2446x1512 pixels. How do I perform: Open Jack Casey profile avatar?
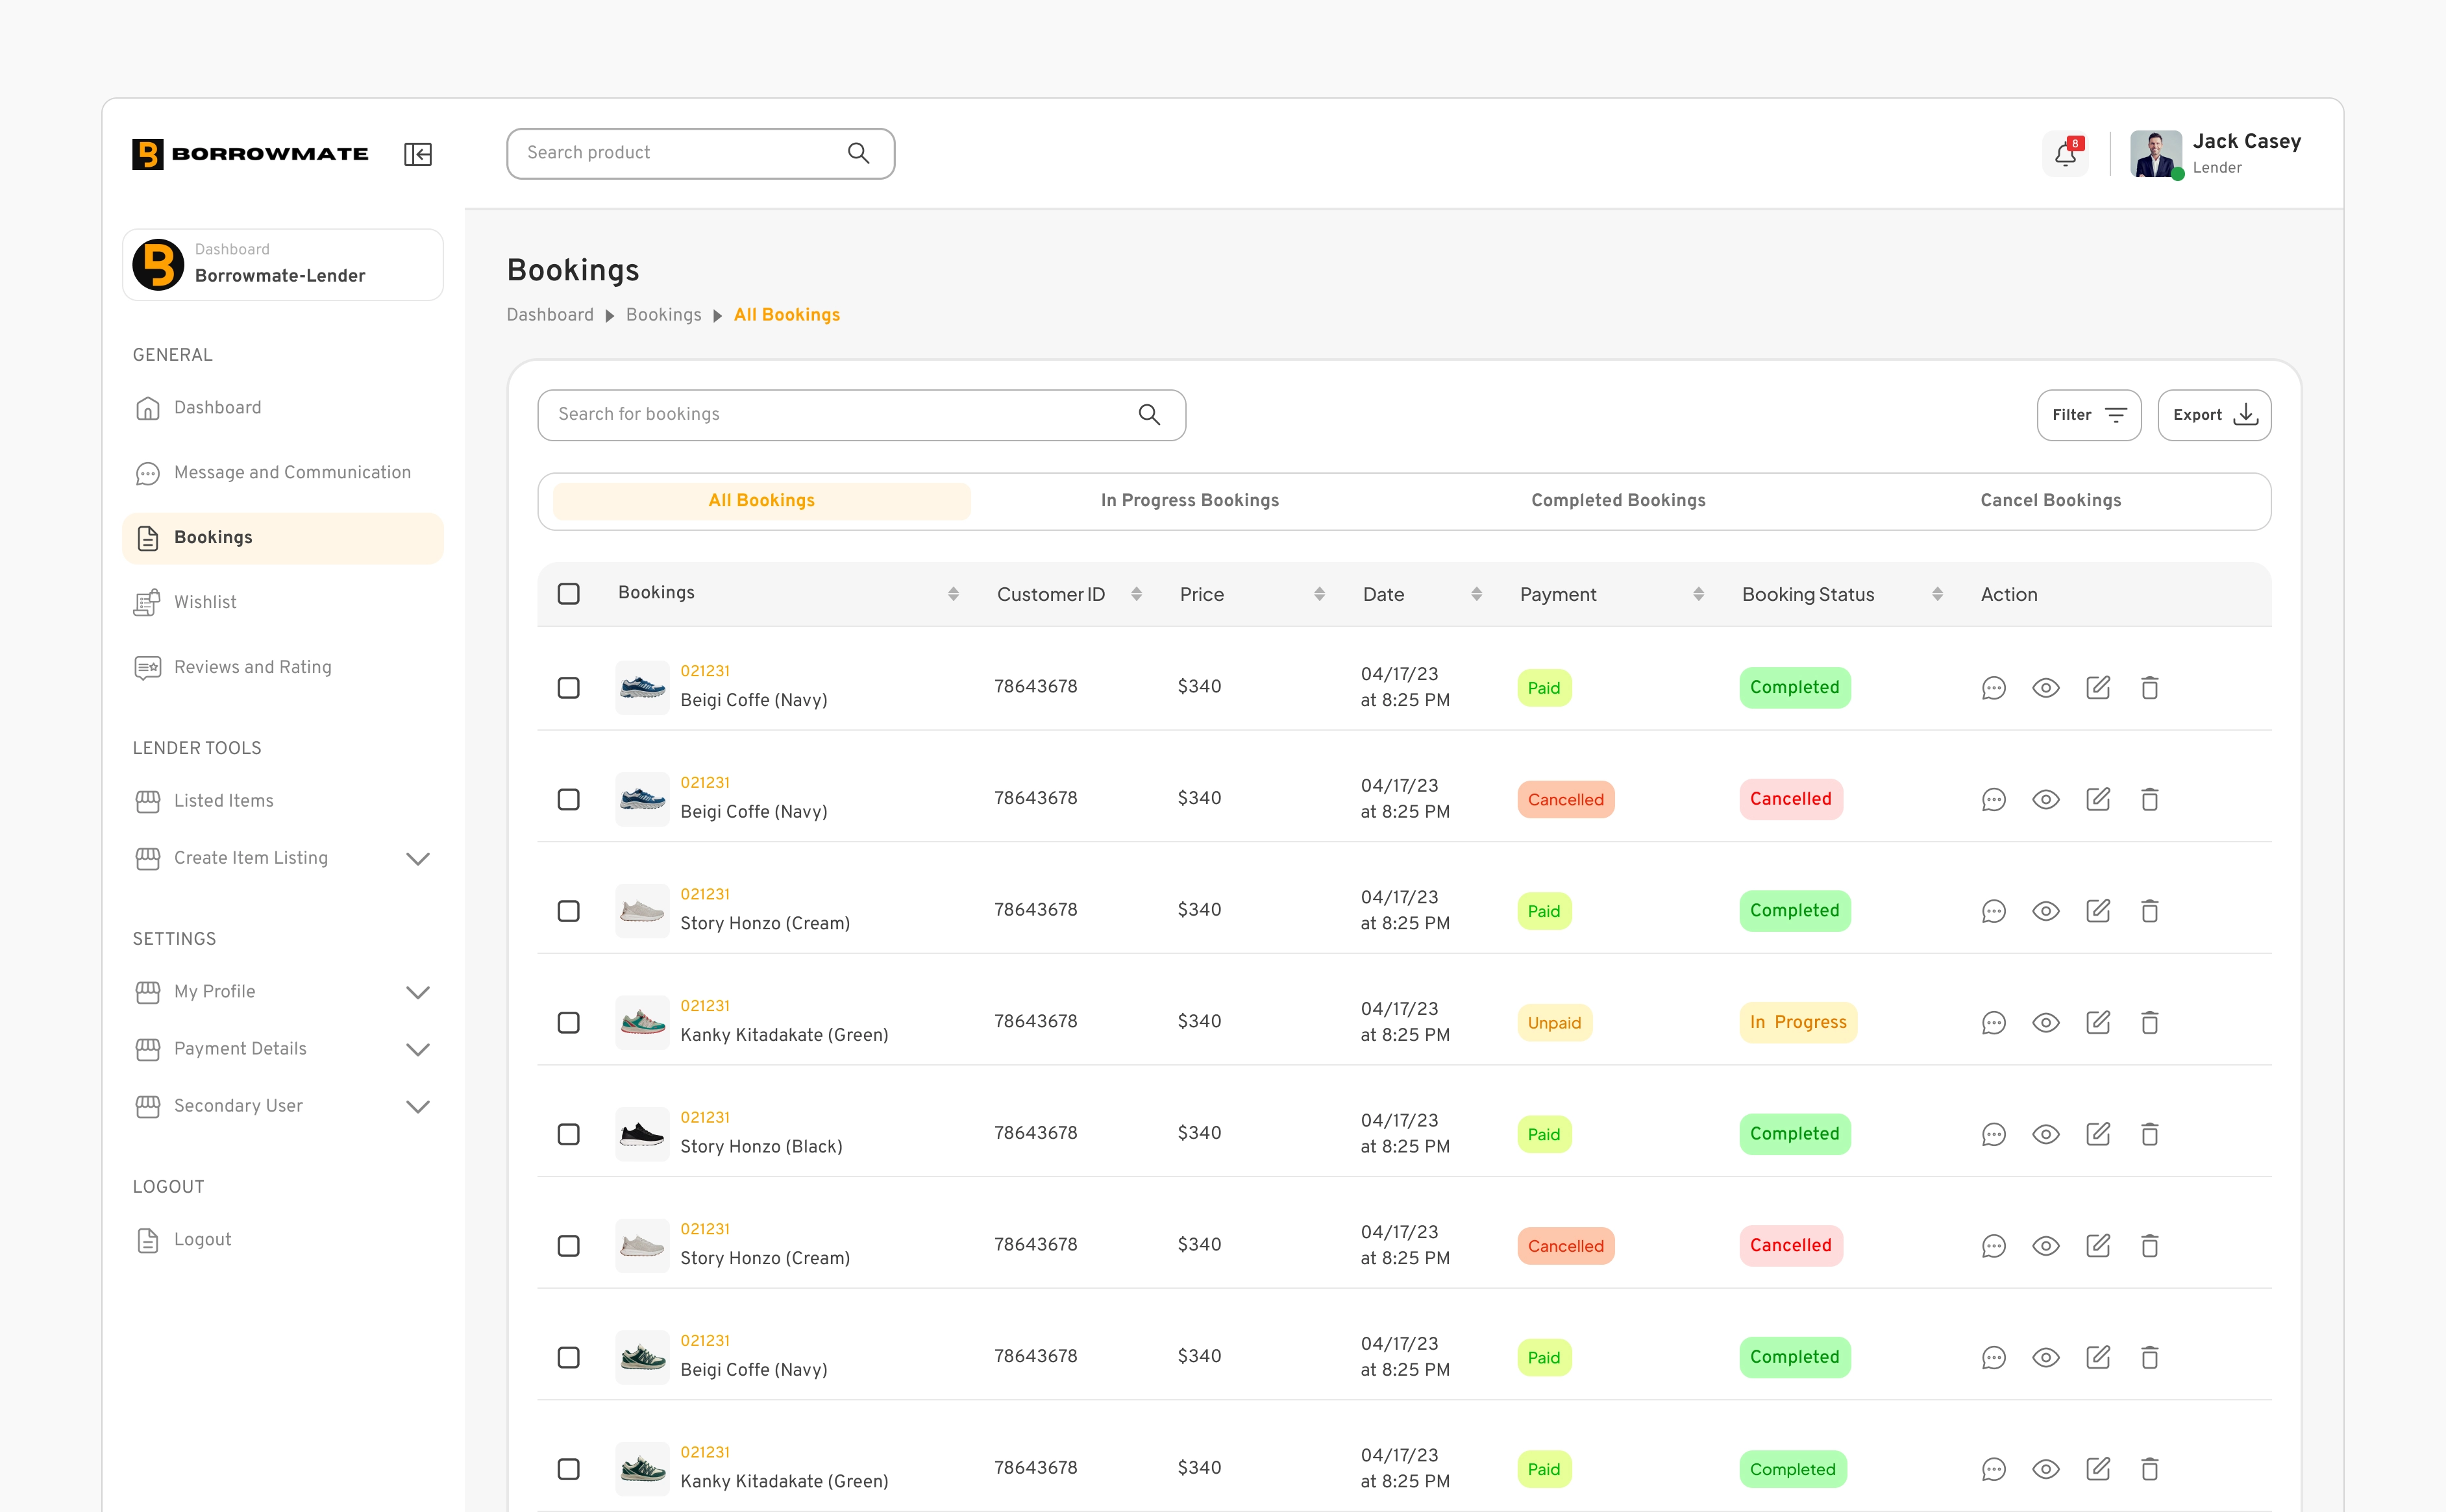click(2155, 154)
